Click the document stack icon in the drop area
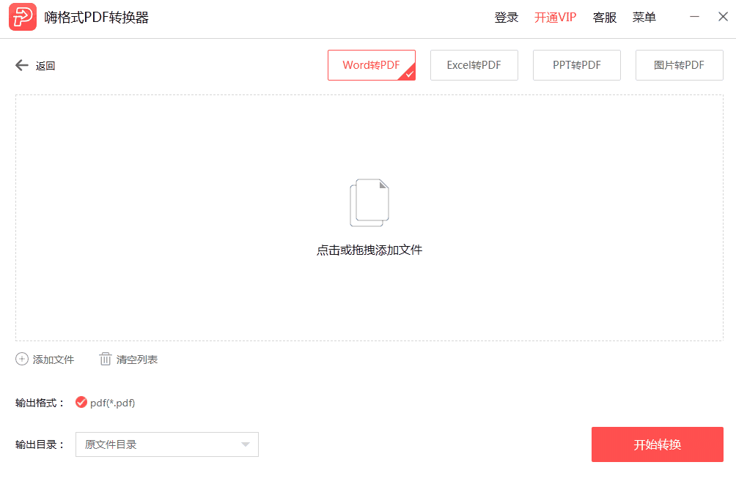 (369, 202)
